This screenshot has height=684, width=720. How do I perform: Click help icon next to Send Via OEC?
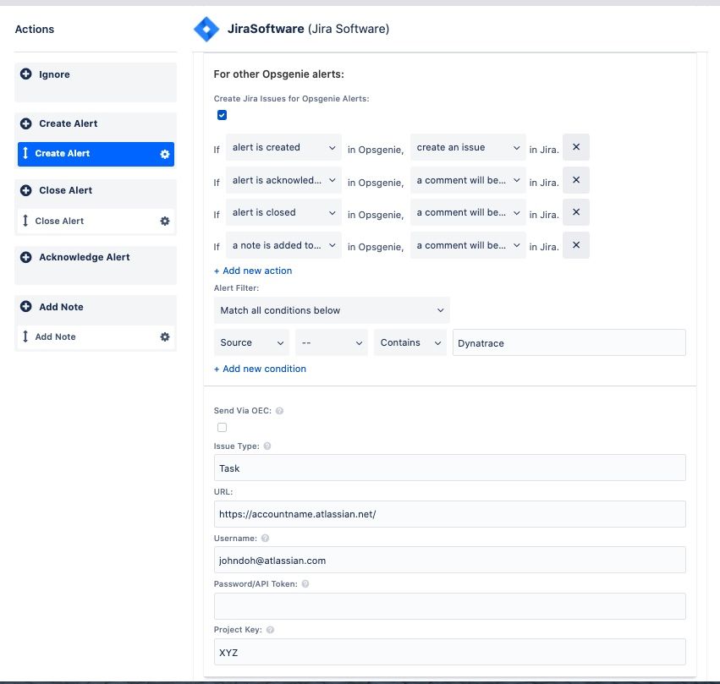[279, 411]
